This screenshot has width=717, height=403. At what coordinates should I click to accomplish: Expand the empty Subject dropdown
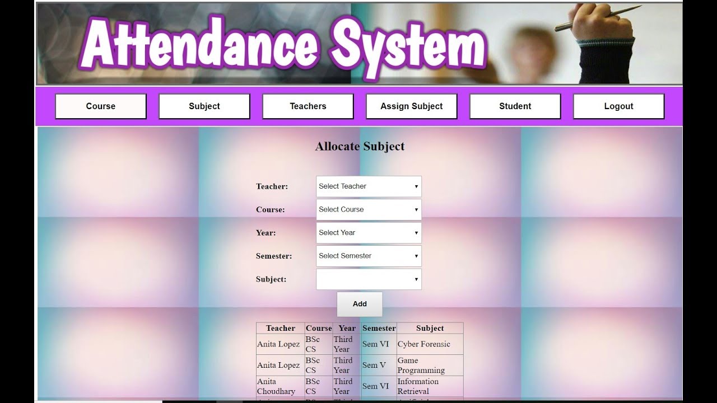(x=369, y=279)
